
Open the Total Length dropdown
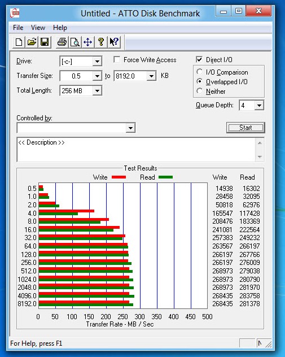(x=97, y=90)
